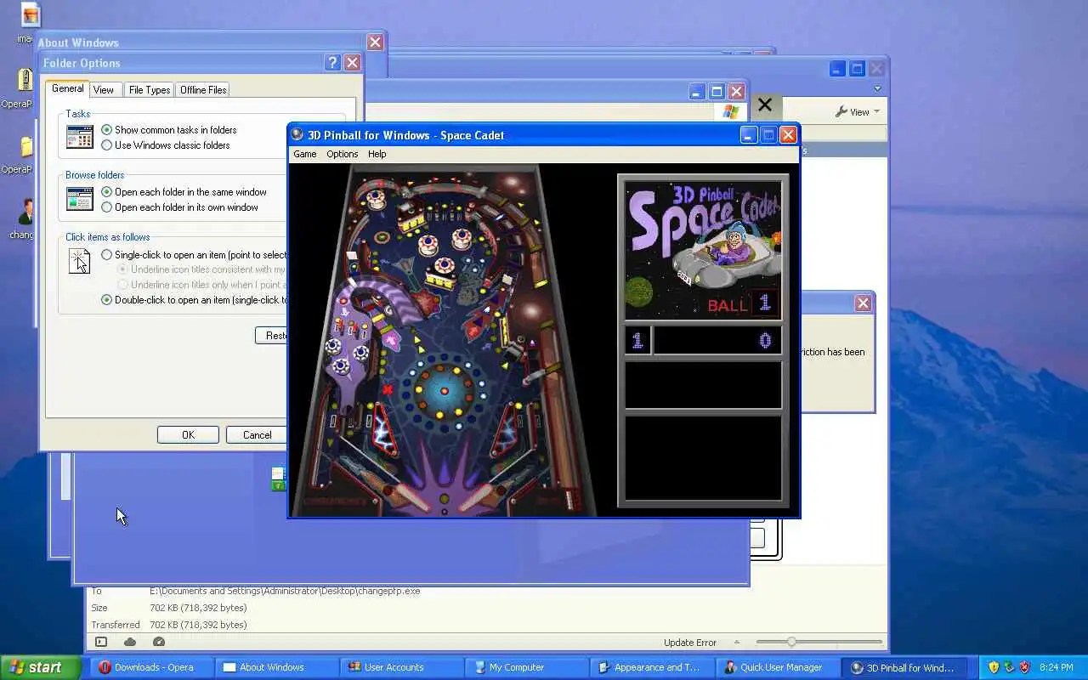The height and width of the screenshot is (680, 1088).
Task: Click the Browse folders section icon
Action: coord(80,199)
